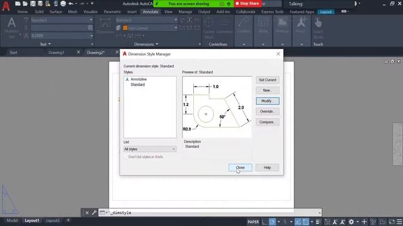Click the workspace switching gear icon

pos(351,222)
